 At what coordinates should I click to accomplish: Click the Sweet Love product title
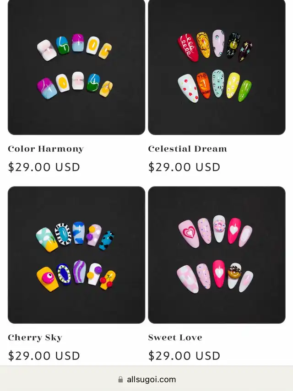click(x=175, y=337)
